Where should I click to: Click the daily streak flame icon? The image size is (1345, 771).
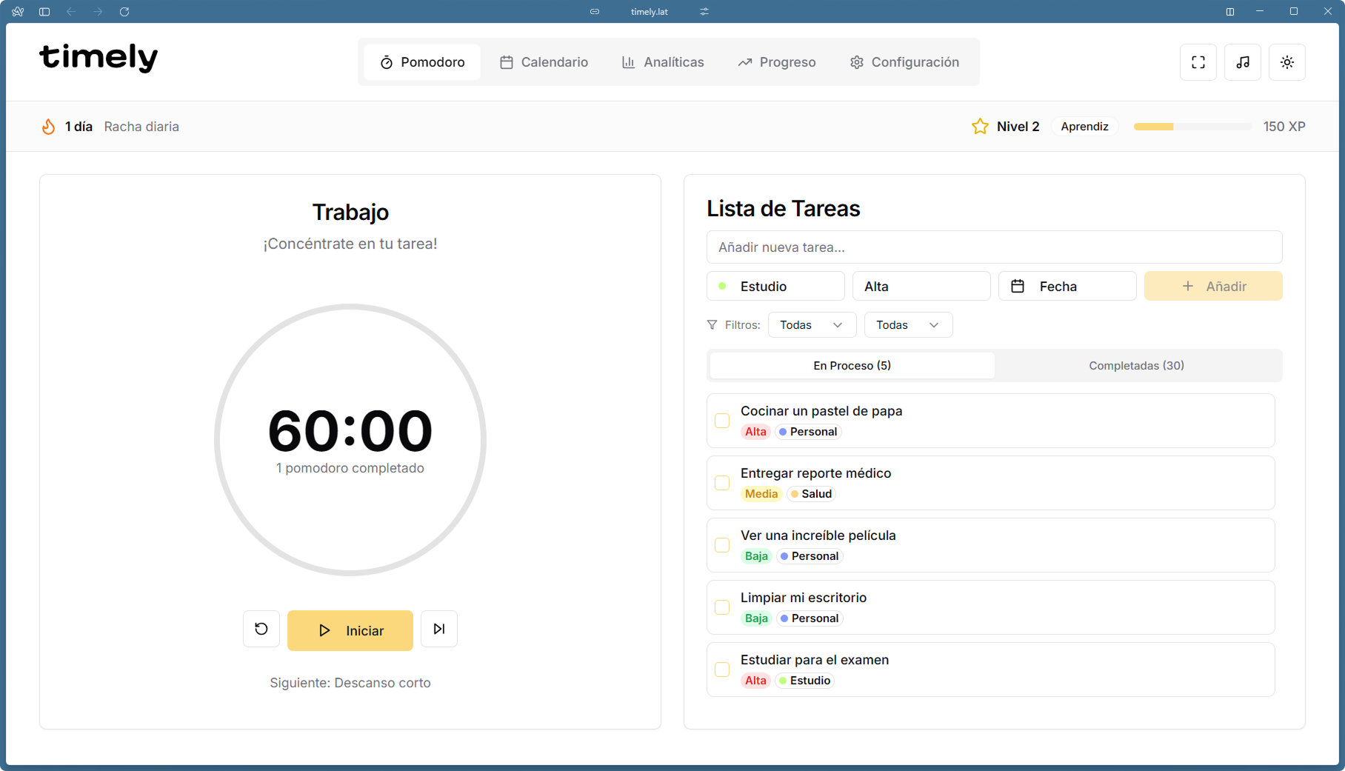[48, 127]
